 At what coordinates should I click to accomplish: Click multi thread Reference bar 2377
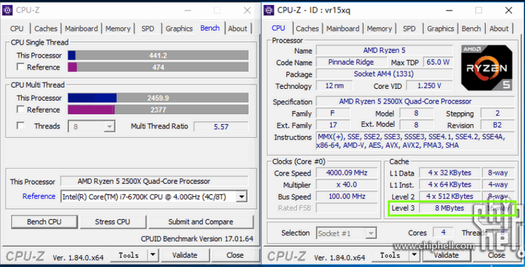tap(158, 109)
